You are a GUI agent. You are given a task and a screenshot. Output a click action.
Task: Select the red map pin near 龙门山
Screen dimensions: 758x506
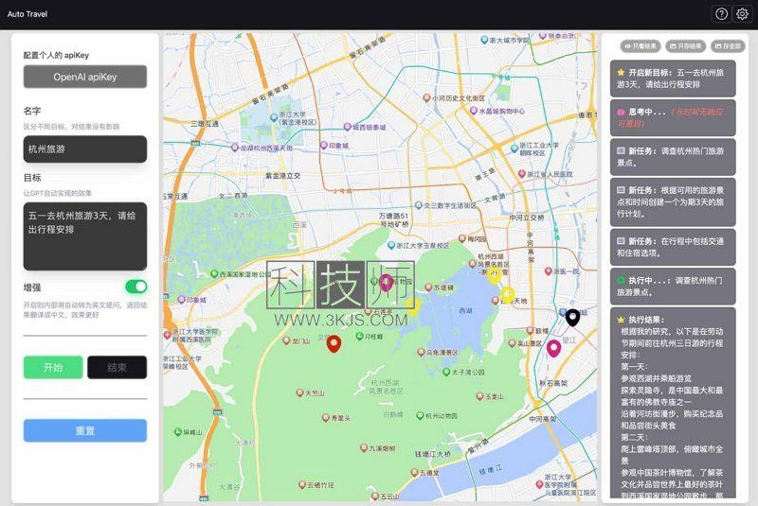click(x=334, y=343)
